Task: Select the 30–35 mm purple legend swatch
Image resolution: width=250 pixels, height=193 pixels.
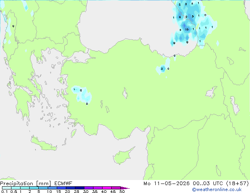Action: (x=89, y=188)
